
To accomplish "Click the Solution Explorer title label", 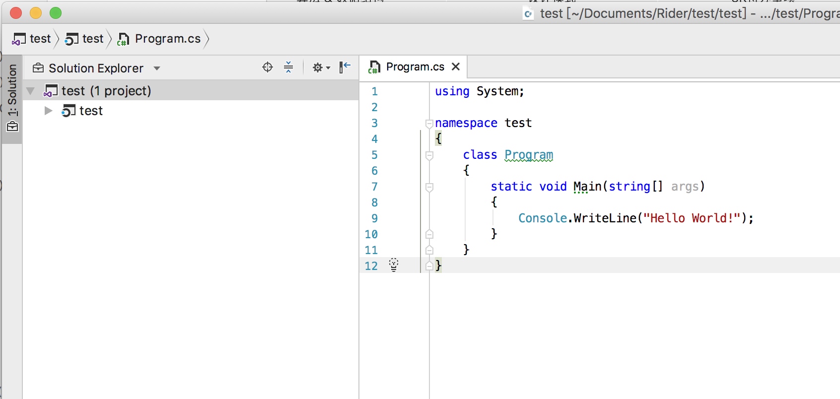I will [96, 68].
